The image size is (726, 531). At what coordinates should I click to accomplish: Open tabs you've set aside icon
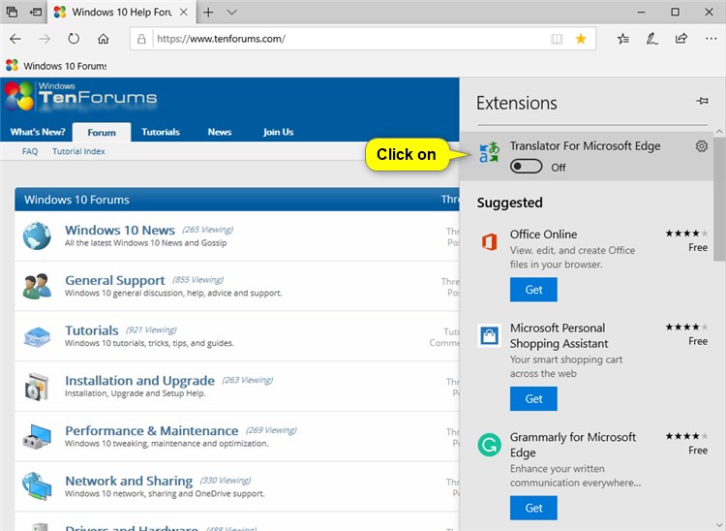pos(12,12)
